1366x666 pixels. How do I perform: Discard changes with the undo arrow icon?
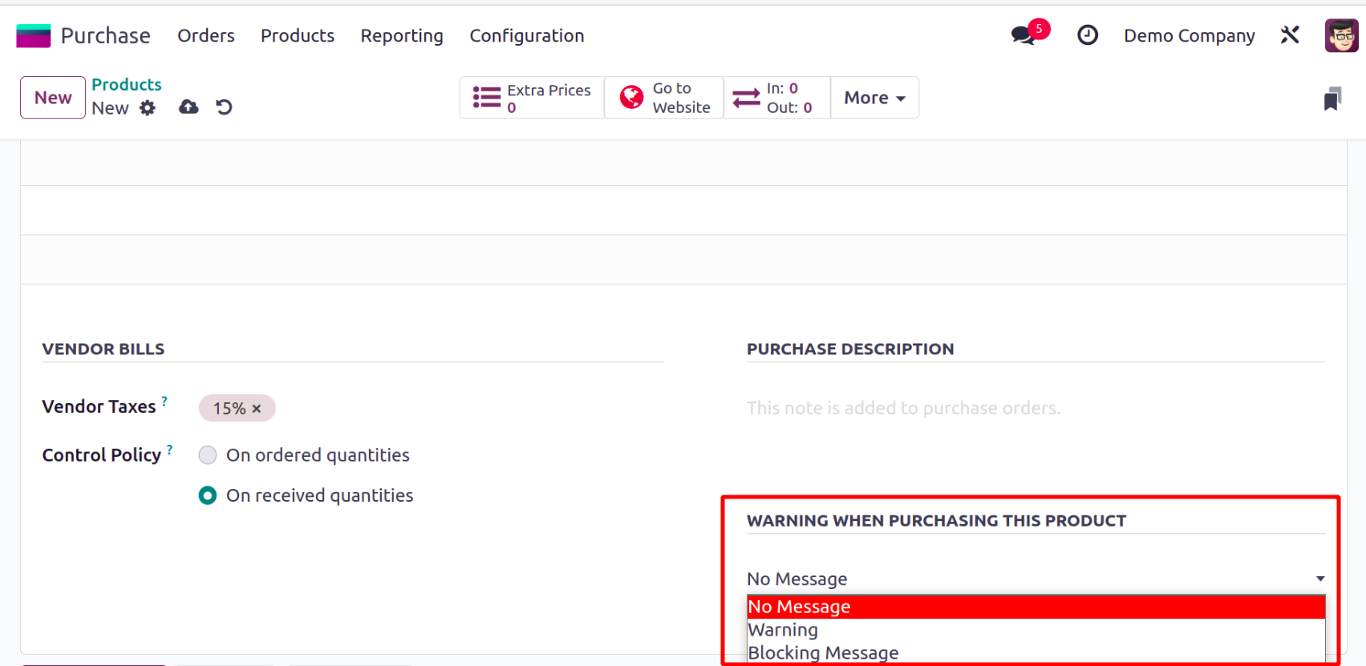point(224,107)
